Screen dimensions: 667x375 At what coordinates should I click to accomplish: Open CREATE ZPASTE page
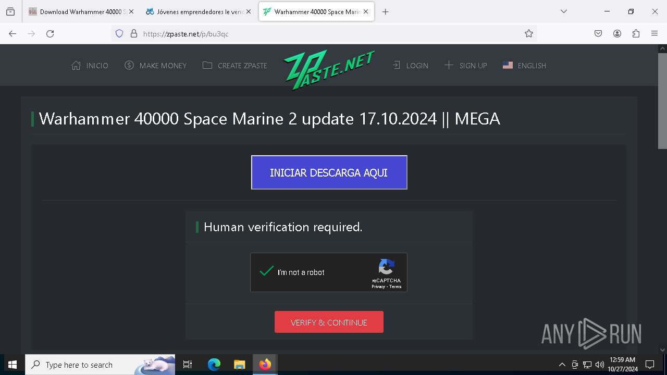click(235, 66)
